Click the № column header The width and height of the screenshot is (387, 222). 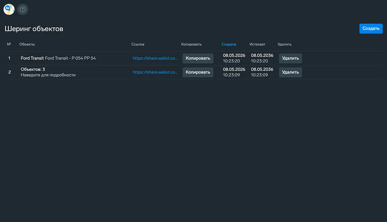click(x=9, y=44)
